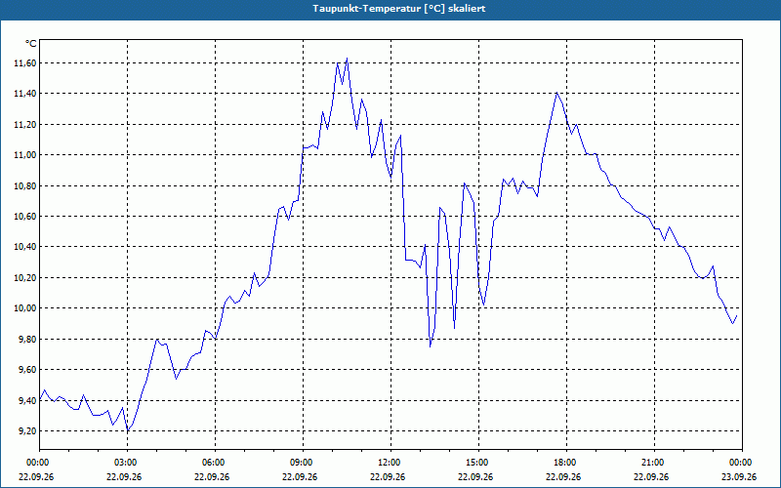781x488 pixels.
Task: Click the date label under 12:00
Action: (388, 477)
